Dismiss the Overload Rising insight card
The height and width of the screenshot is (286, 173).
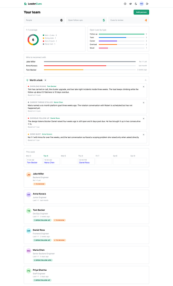tap(143, 87)
